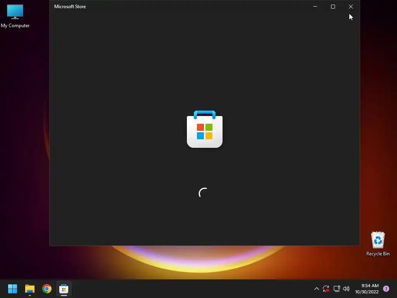Minimize the Microsoft Store window
Screen dimensions: 397x298
[315, 7]
